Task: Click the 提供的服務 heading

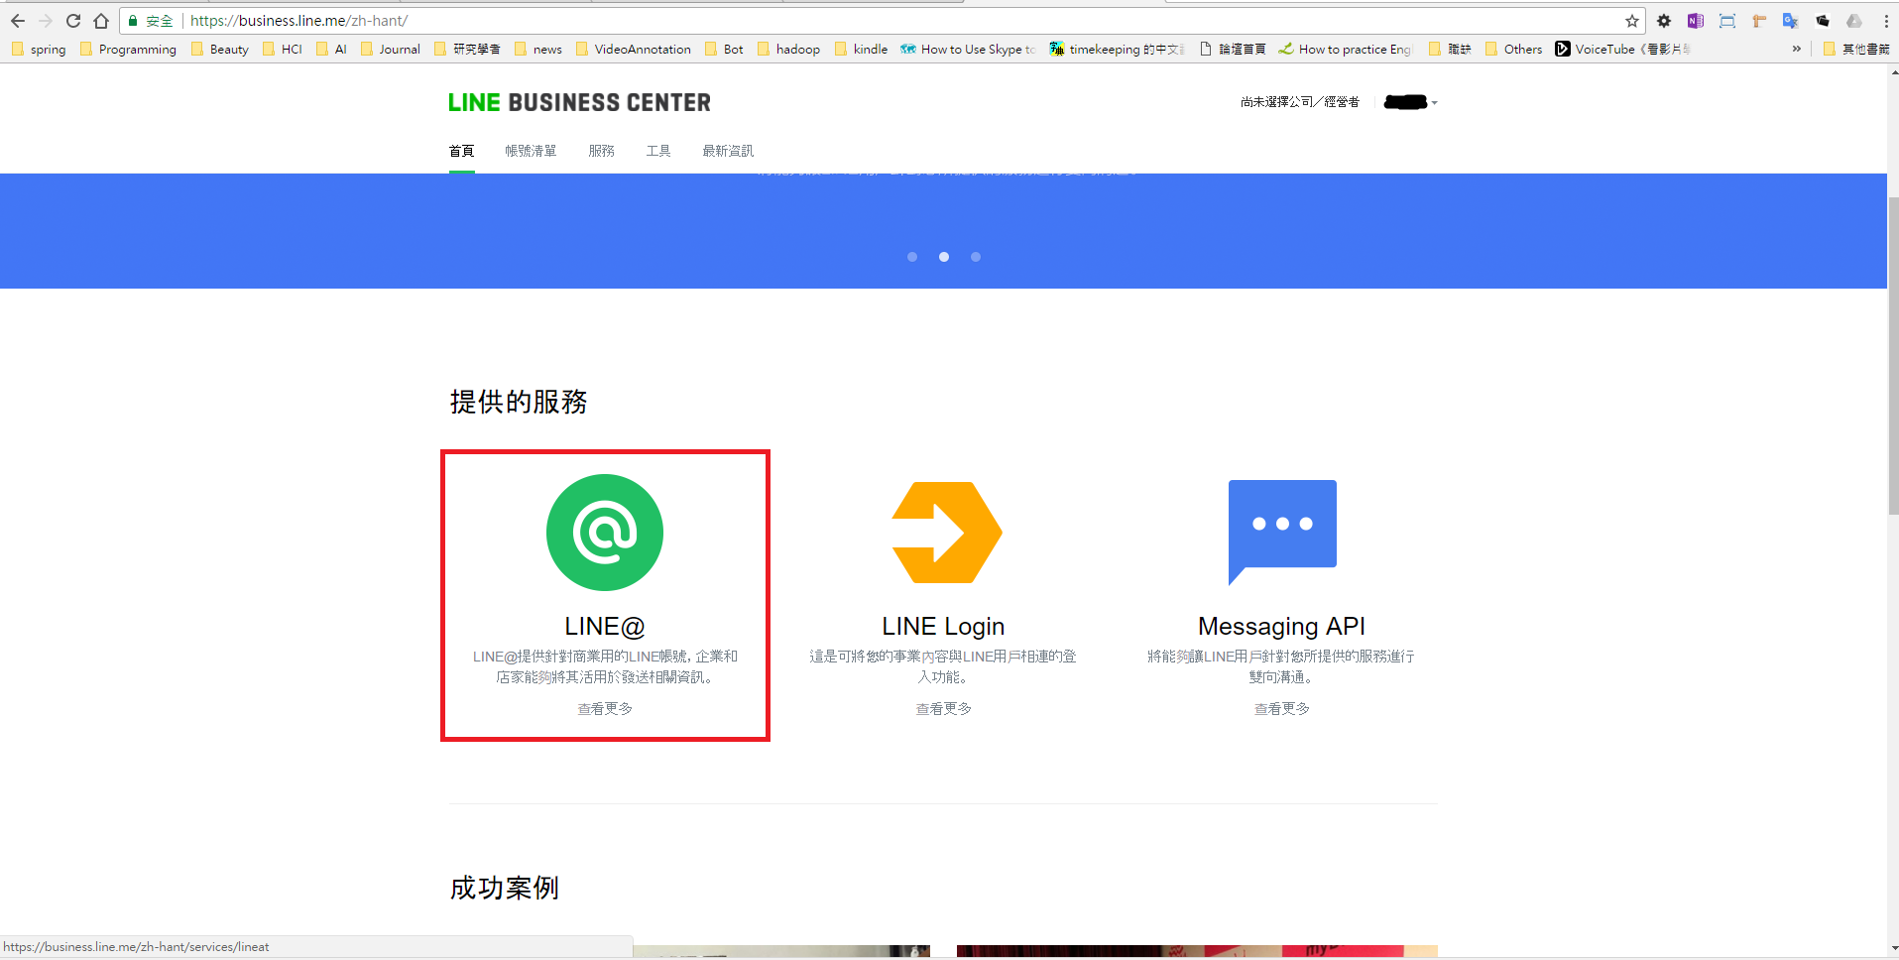Action: tap(519, 402)
